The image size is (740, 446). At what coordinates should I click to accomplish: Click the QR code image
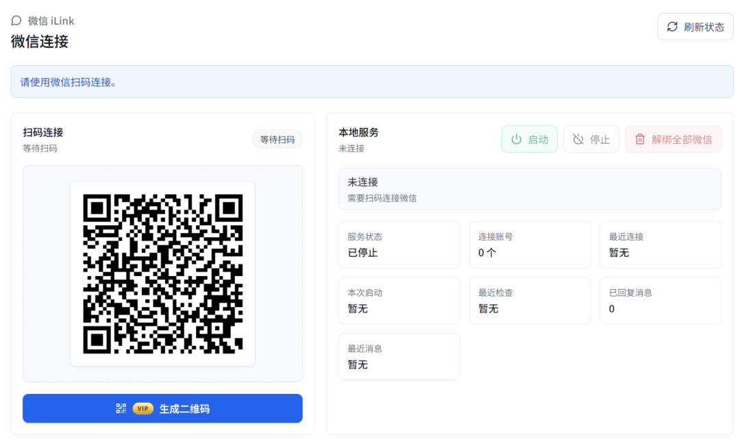pos(163,274)
